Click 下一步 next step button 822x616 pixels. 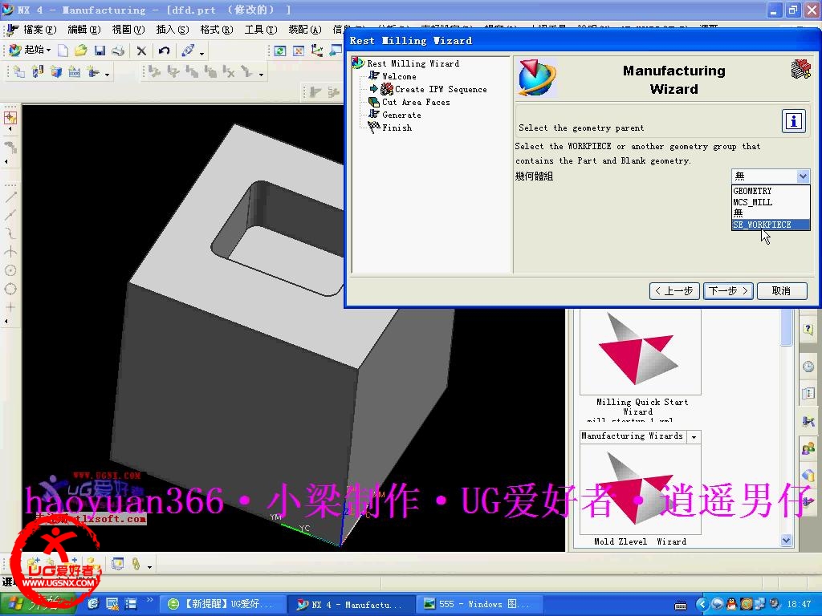728,290
